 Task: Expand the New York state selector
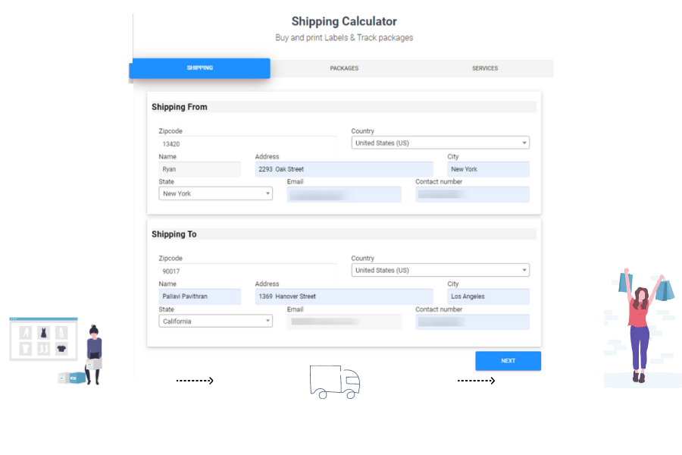pyautogui.click(x=215, y=193)
